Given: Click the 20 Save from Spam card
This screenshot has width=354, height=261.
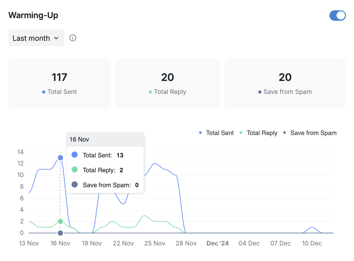Looking at the screenshot, I should pyautogui.click(x=285, y=84).
